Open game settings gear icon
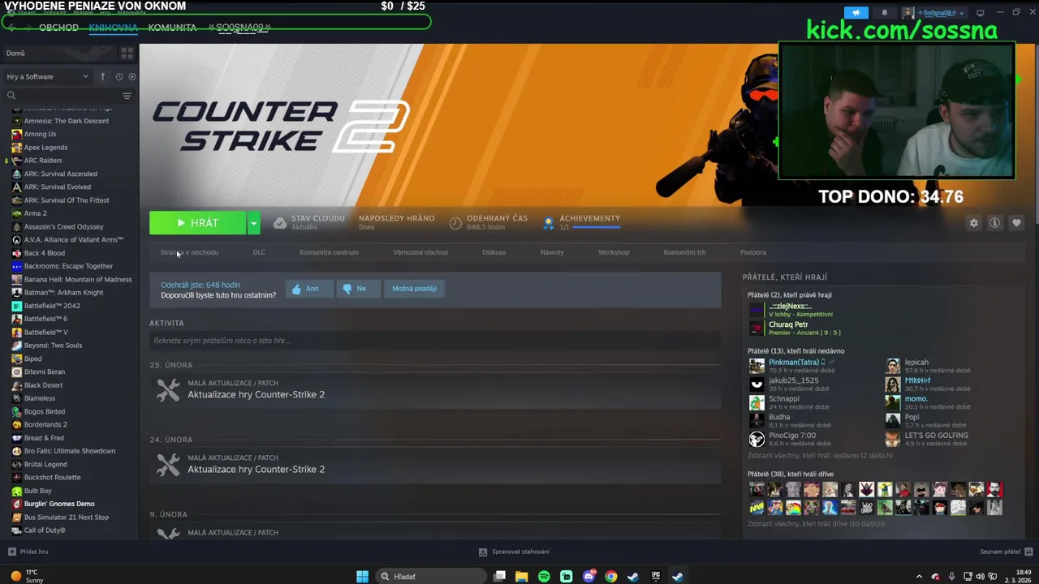 [x=973, y=223]
